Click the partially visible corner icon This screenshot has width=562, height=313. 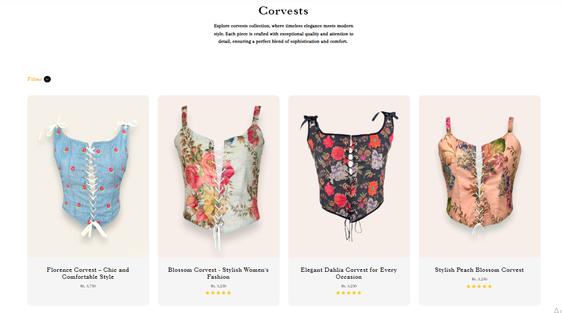558,310
